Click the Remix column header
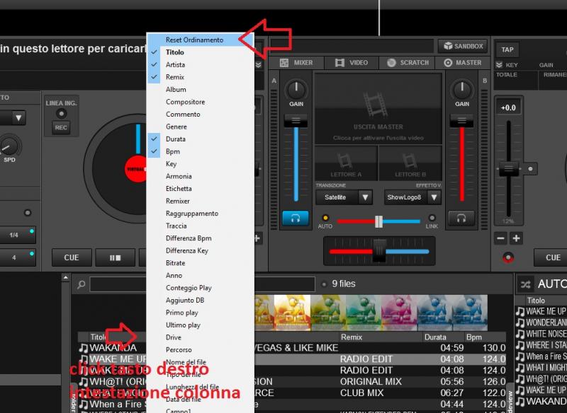 click(380, 337)
